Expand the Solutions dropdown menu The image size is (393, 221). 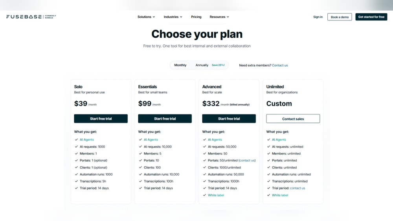(x=146, y=17)
